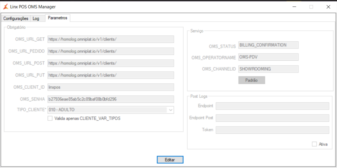Select the OMS_OPERATORNAME text box

[268, 57]
